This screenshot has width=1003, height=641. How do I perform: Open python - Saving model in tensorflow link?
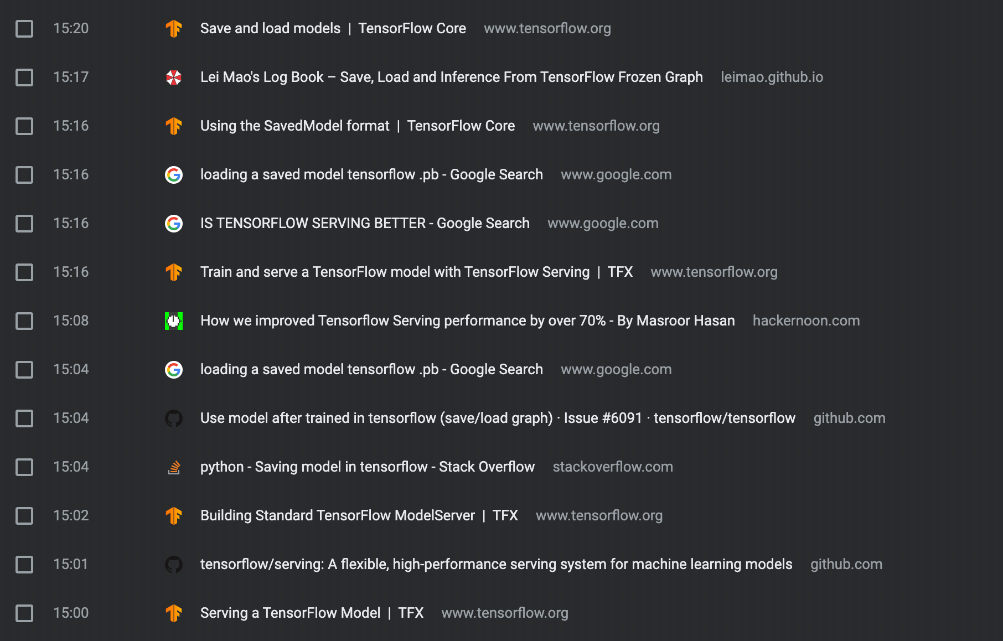click(x=368, y=467)
